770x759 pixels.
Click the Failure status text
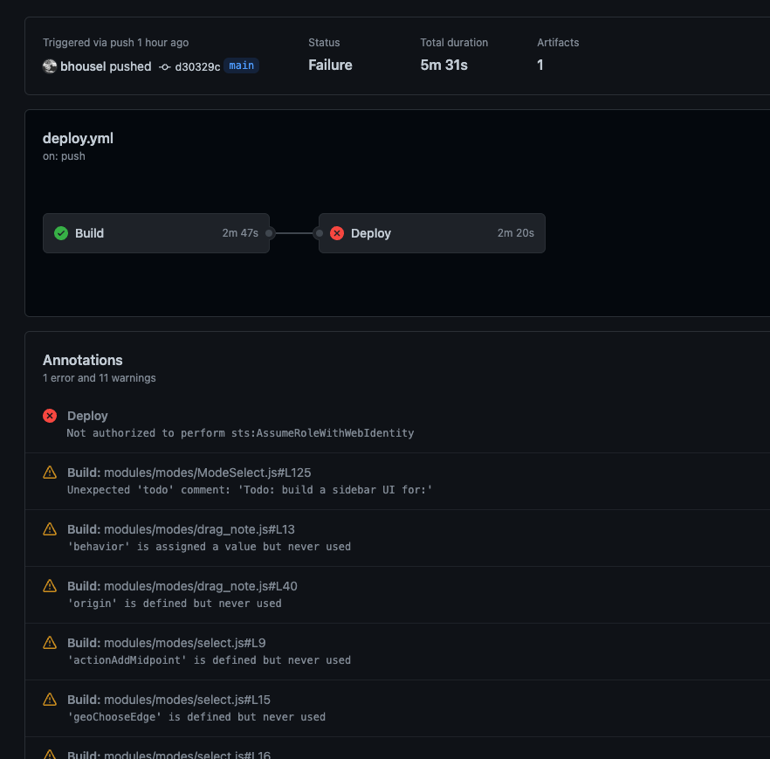point(330,65)
